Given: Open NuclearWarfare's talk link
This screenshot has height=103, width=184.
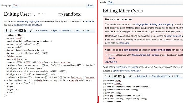Looking at the screenshot, I should (149, 55).
